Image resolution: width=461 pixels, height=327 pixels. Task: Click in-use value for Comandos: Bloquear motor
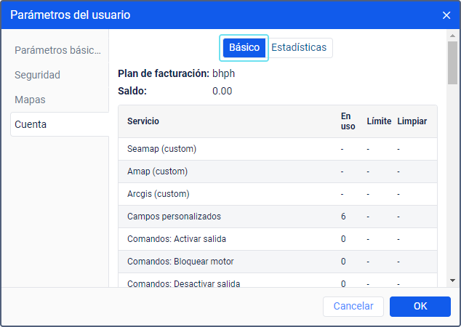(343, 262)
